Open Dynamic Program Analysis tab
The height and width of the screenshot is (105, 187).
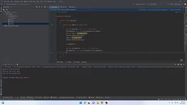tap(67, 97)
